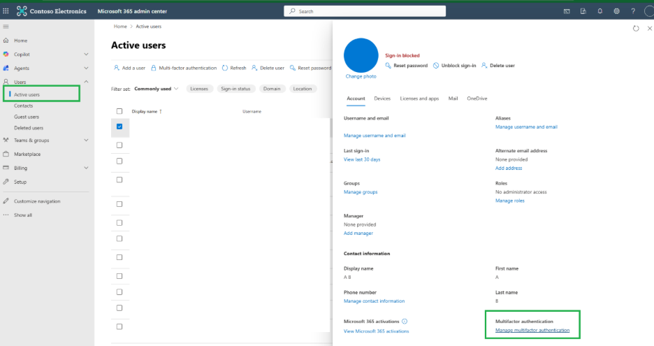Expand the Copilot navigation chevron
This screenshot has width=654, height=346.
point(86,55)
